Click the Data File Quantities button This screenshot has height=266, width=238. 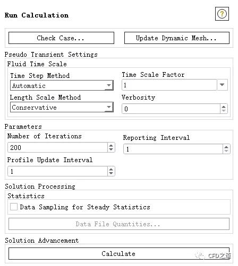tap(119, 224)
